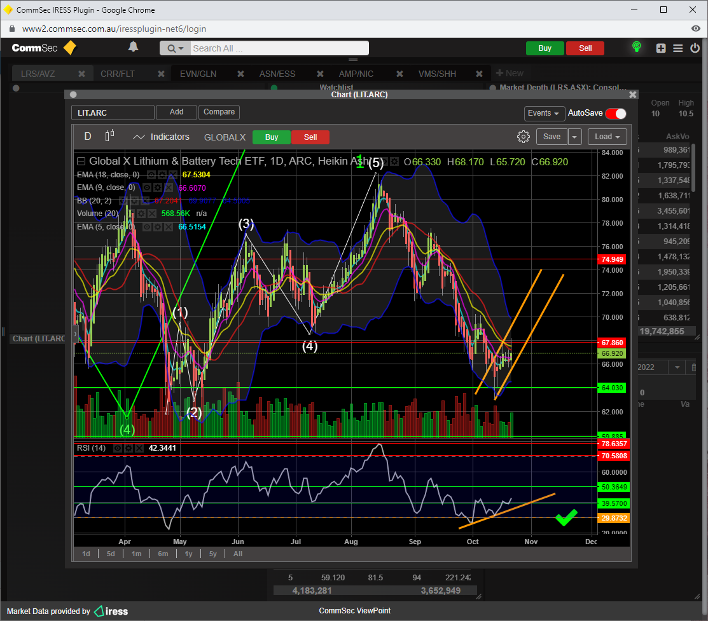Viewport: 708px width, 621px height.
Task: Remove the EMA (18, close, 0) indicator
Action: 173,175
